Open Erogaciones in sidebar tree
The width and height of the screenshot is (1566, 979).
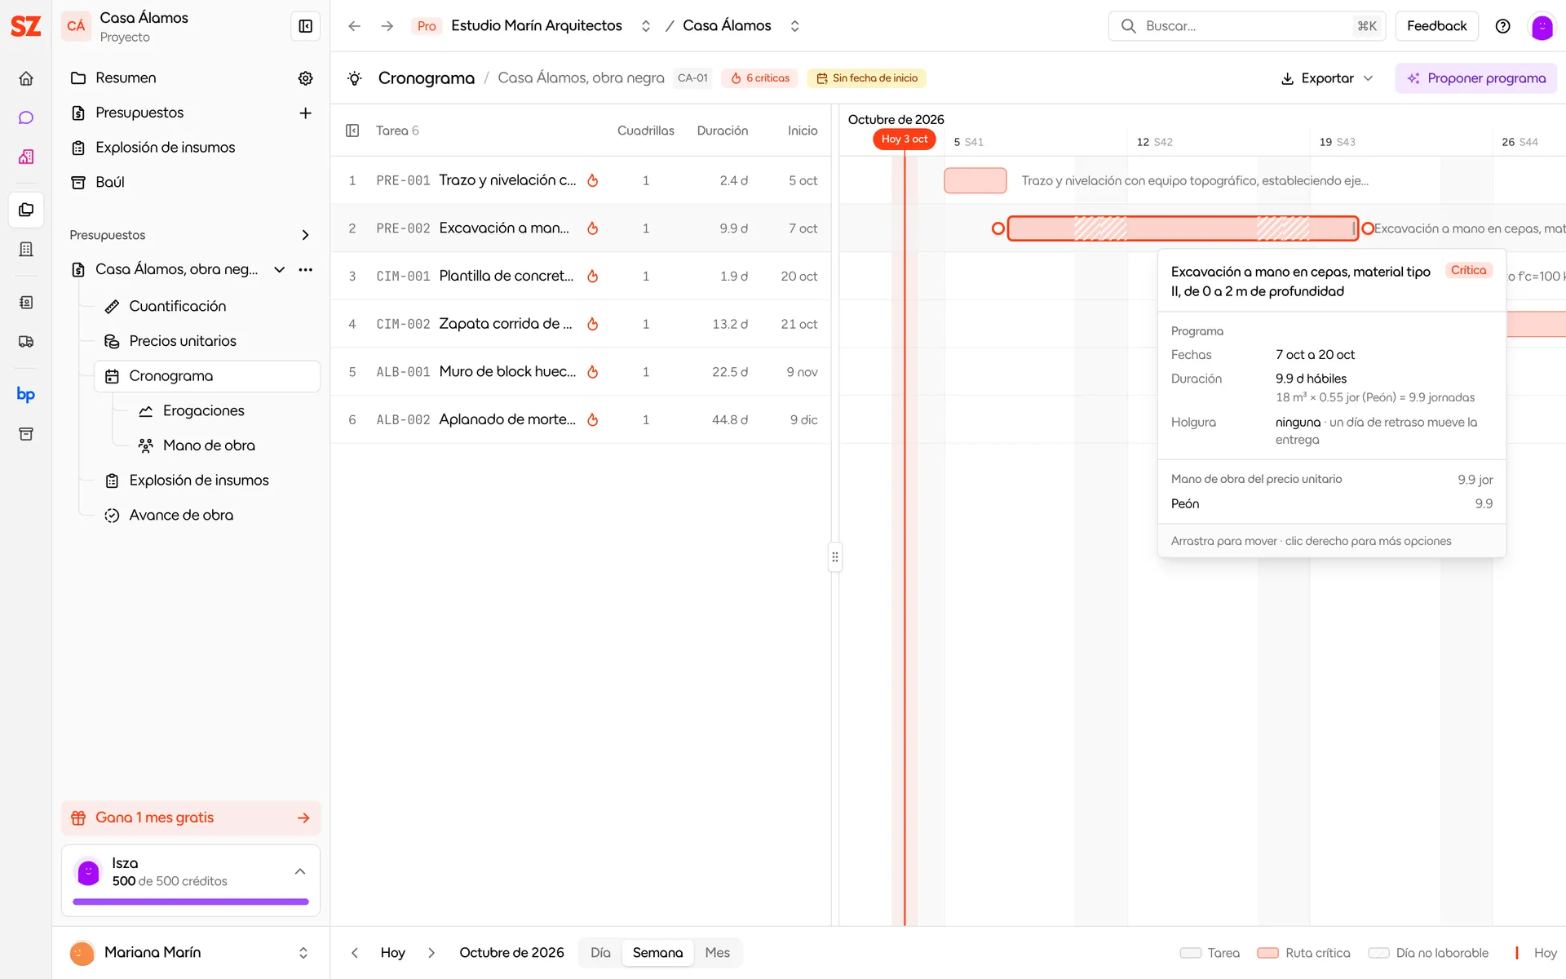pyautogui.click(x=203, y=411)
